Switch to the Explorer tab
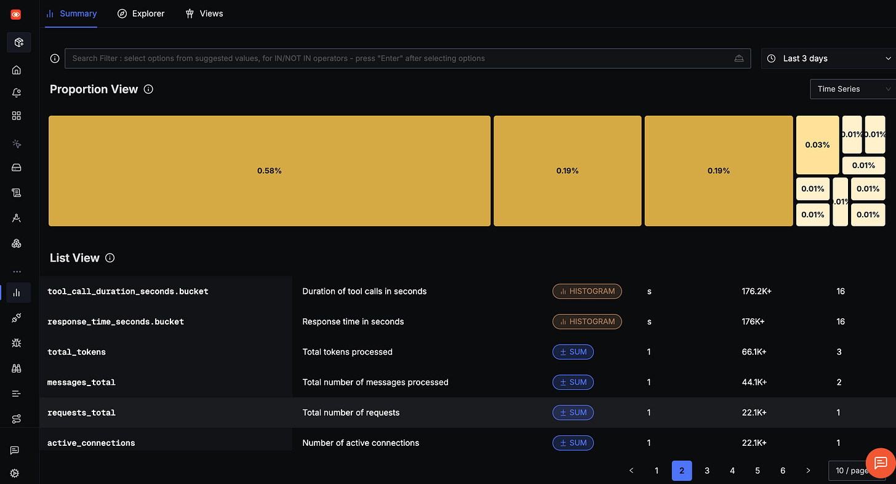This screenshot has width=896, height=484. 141,13
